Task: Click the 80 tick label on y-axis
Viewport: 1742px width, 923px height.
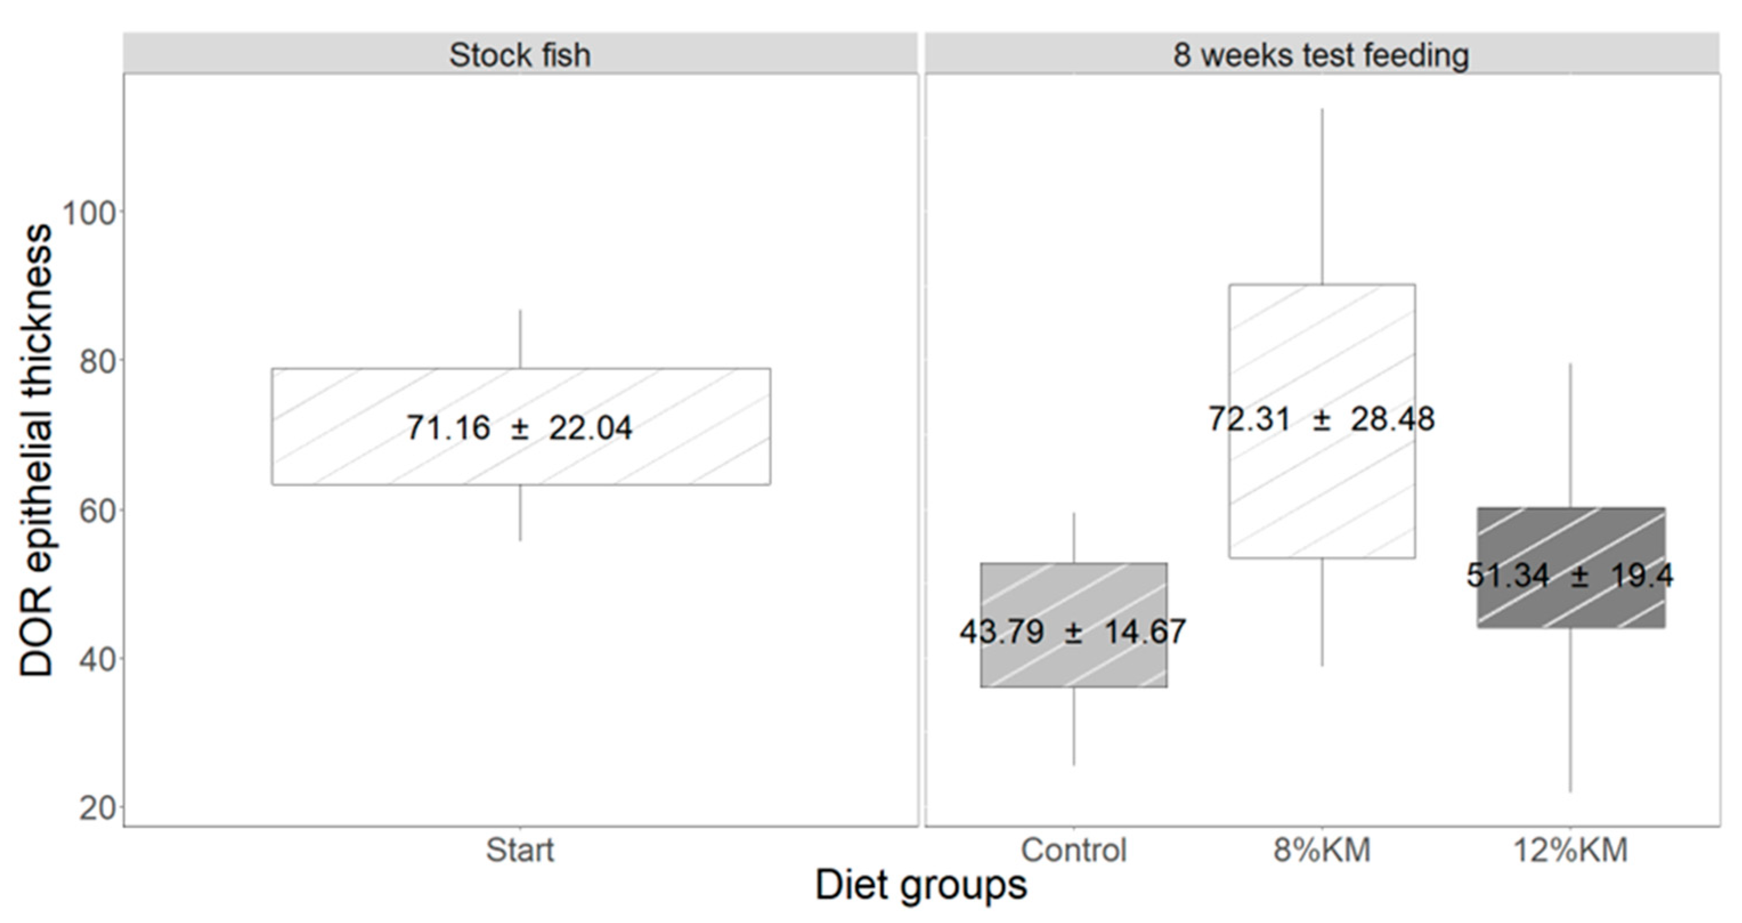Action: pyautogui.click(x=97, y=361)
